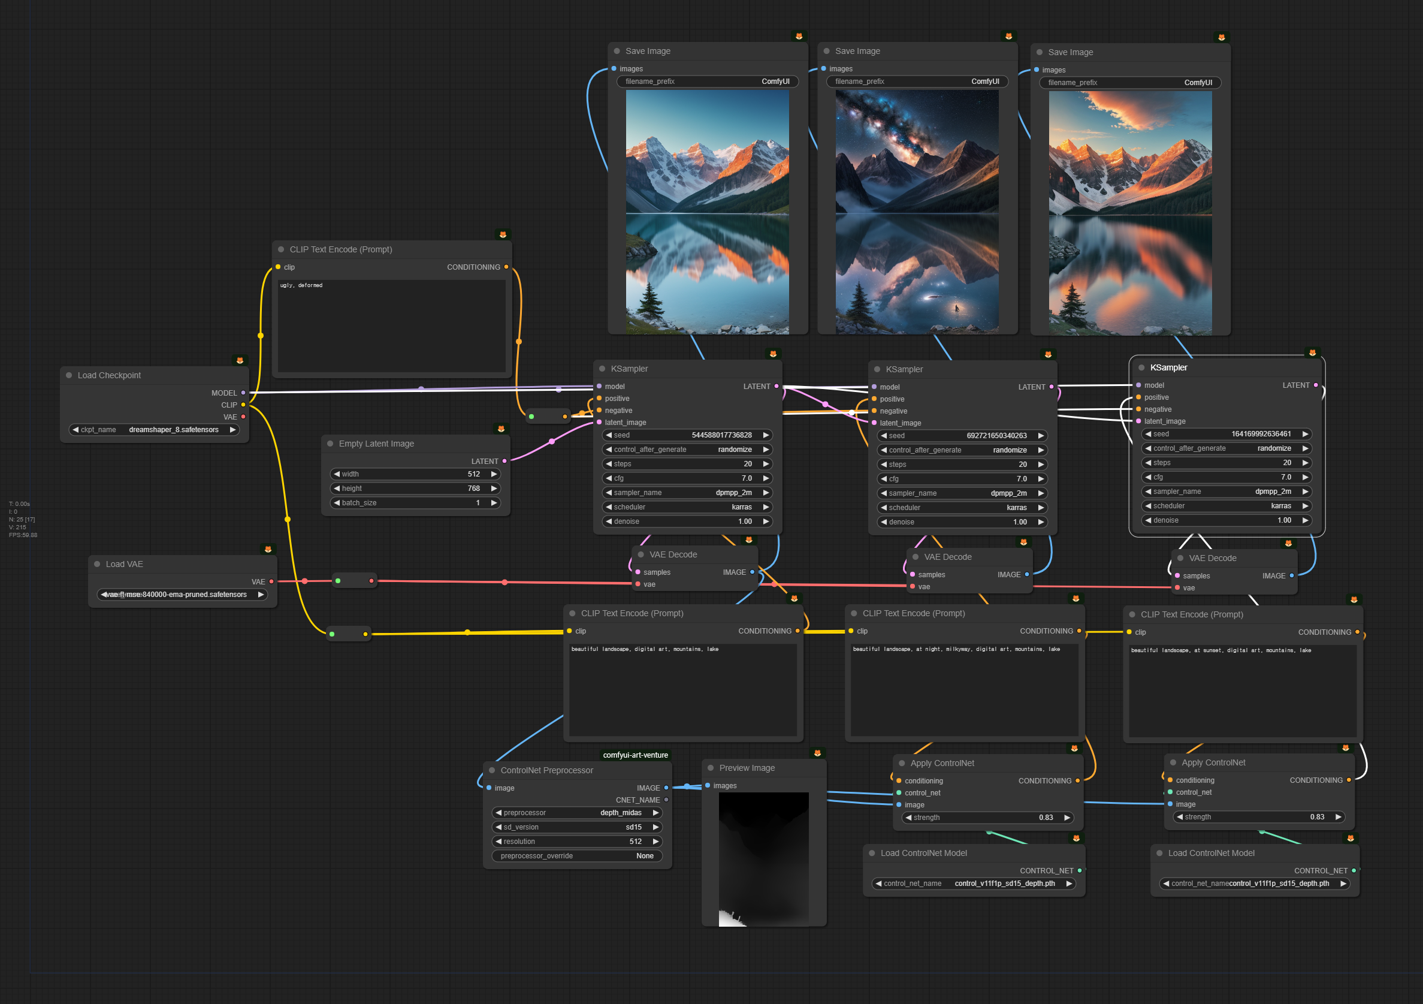The image size is (1423, 1004).
Task: Click the CNET_NAME output socket on ControlNet Preprocessor
Action: point(666,800)
